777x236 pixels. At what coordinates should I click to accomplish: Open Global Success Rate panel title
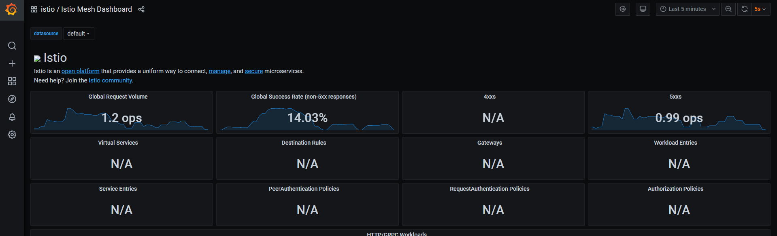304,97
